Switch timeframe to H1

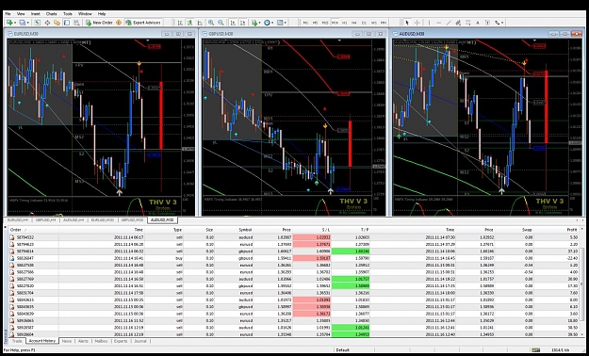345,23
